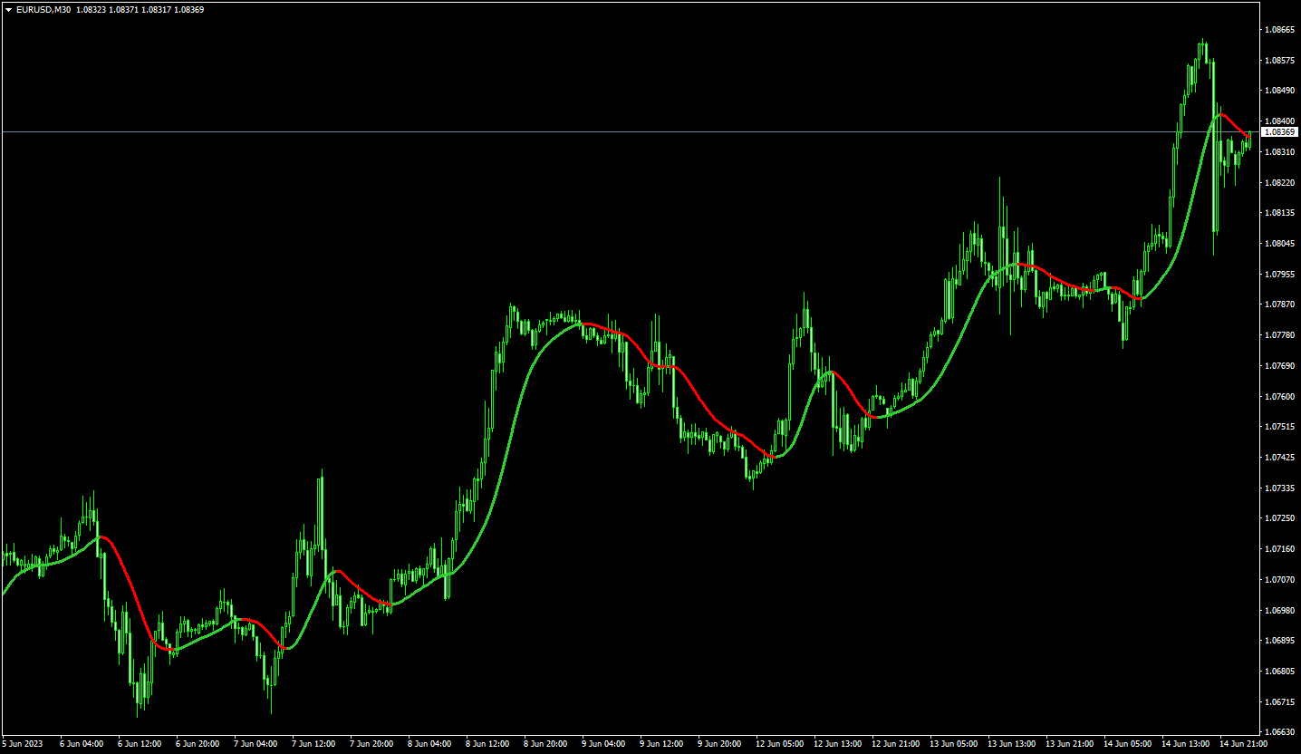Click the 1.07870 price axis label

1279,304
